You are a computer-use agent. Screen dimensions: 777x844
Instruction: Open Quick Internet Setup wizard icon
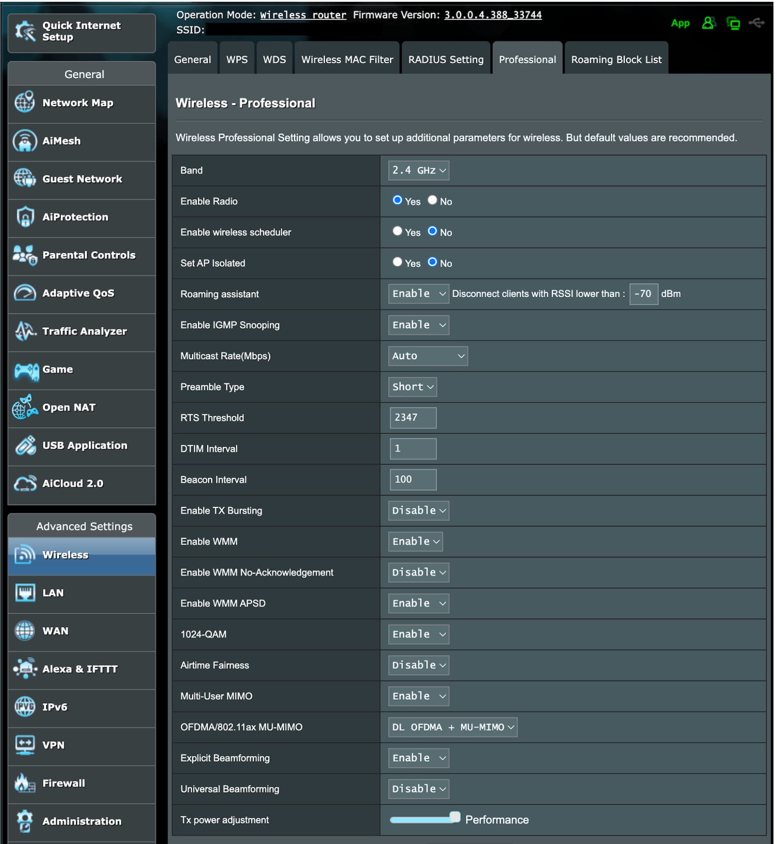[25, 31]
